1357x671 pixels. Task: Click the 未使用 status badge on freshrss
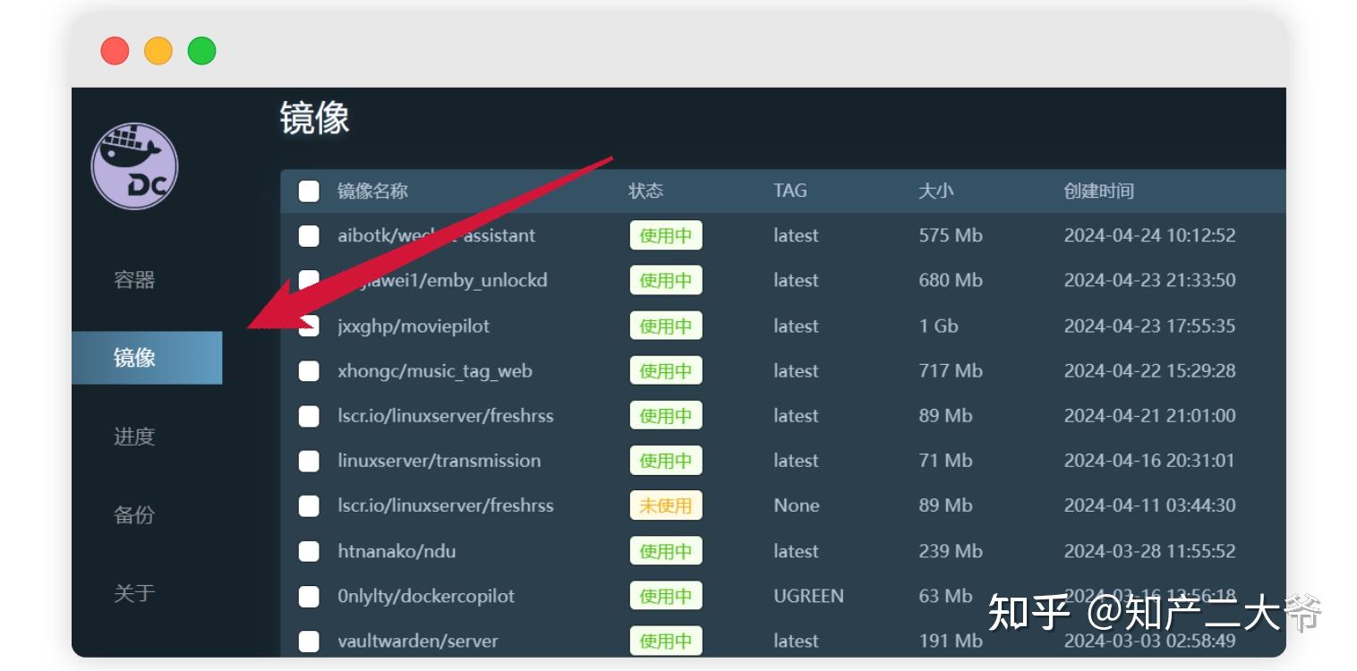(x=666, y=505)
